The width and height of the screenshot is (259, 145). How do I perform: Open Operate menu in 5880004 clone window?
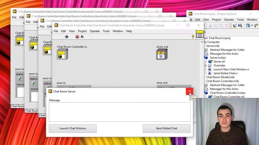point(95,31)
